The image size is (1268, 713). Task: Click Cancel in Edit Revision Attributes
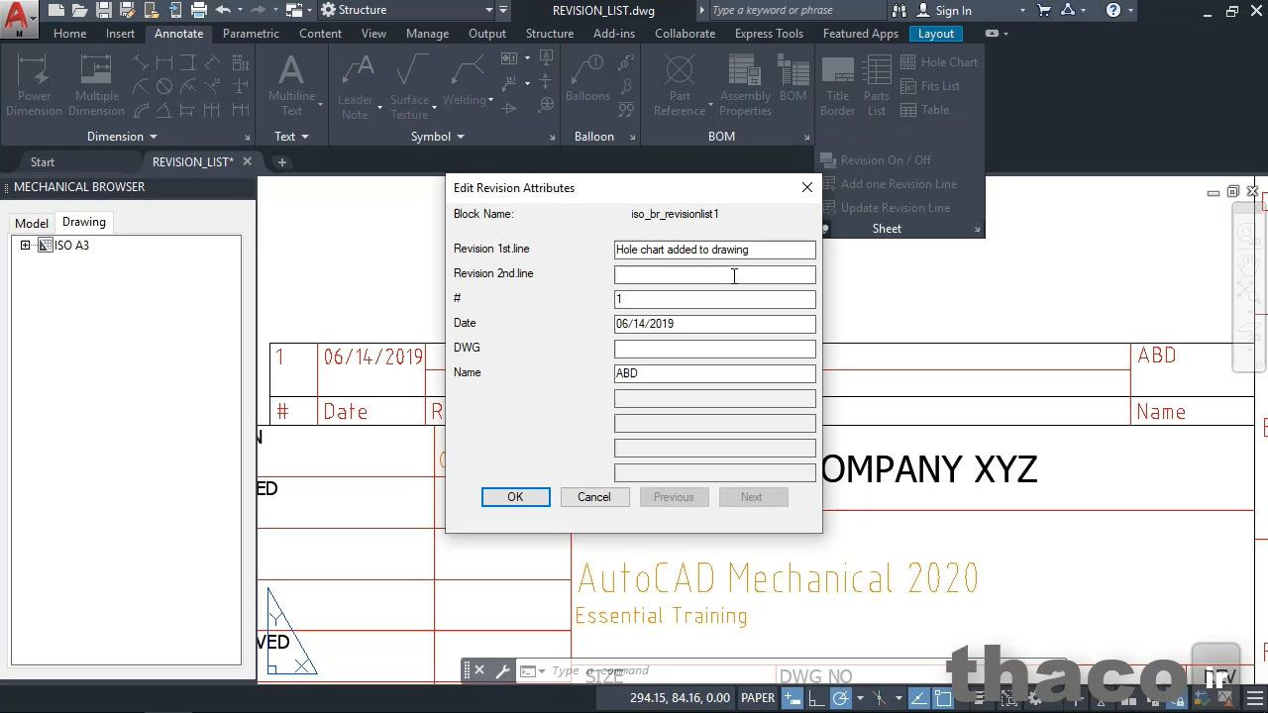pyautogui.click(x=594, y=497)
